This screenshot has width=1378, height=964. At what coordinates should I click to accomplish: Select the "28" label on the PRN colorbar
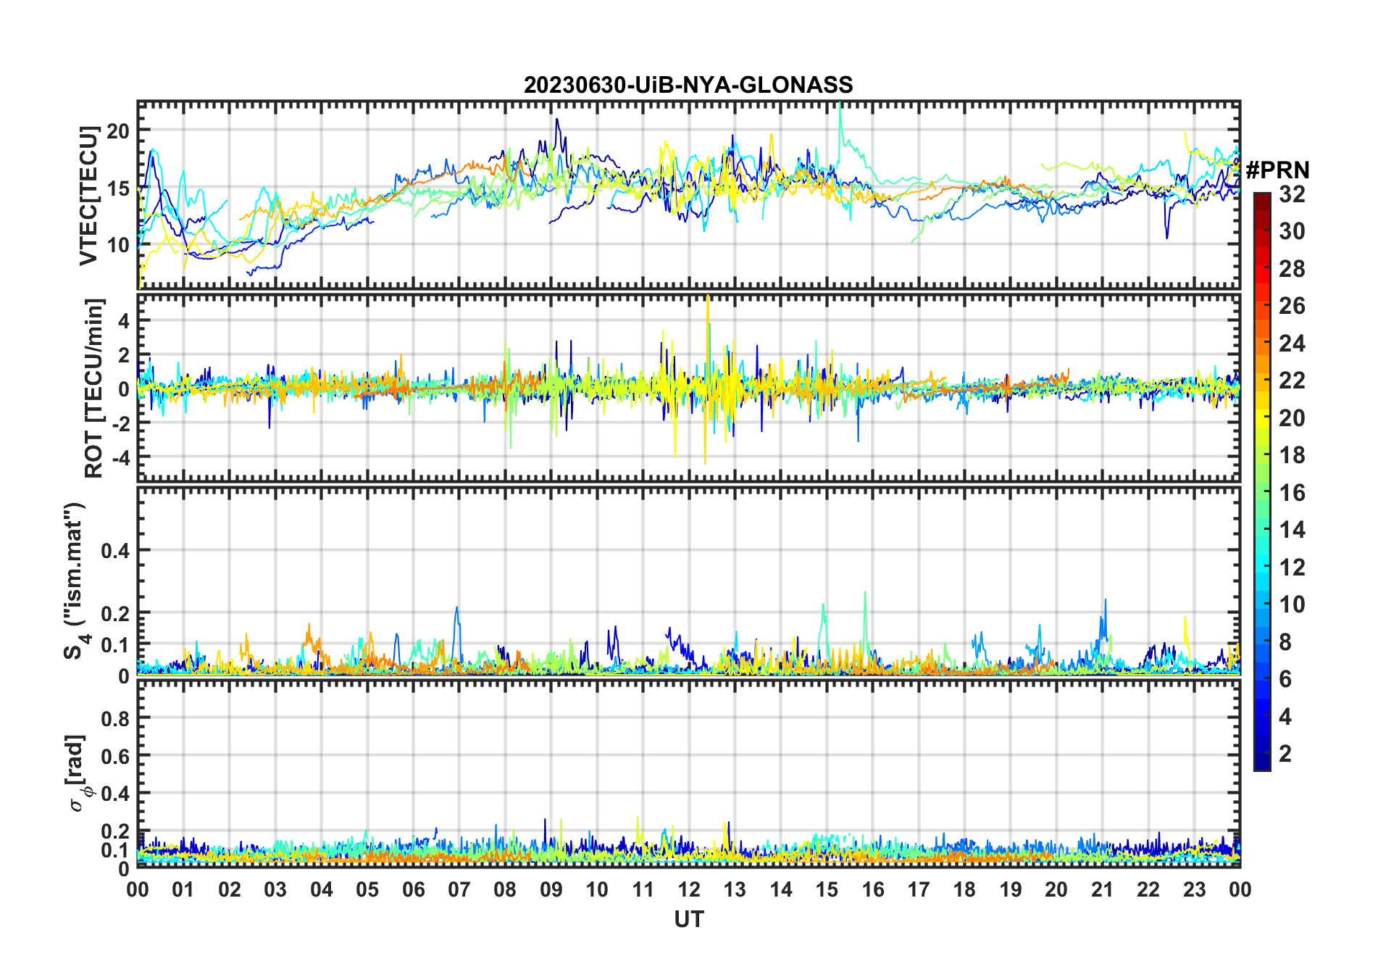pos(1293,269)
